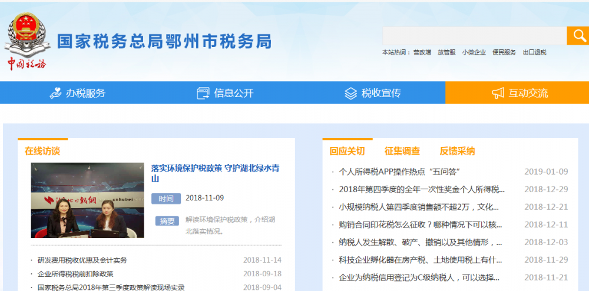Click the 办税服务 hand icon
The image size is (589, 291).
coord(55,93)
